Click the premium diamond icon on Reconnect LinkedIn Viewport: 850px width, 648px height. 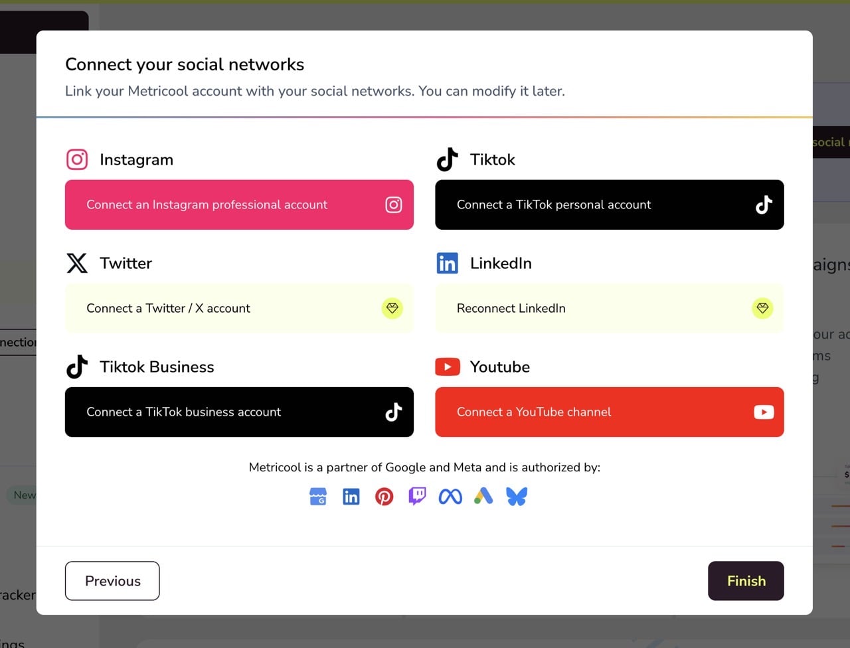point(762,308)
